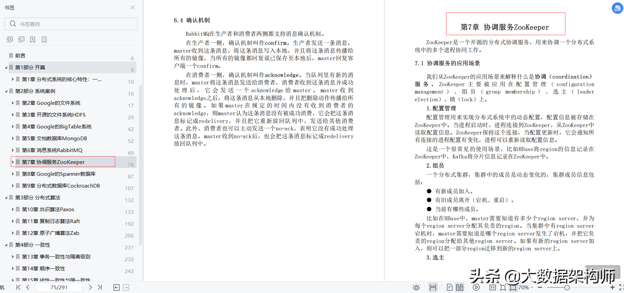This screenshot has height=293, width=624.
Task: Expand the 第1章 分布式系统的核心特性 bookmark
Action: (x=13, y=79)
